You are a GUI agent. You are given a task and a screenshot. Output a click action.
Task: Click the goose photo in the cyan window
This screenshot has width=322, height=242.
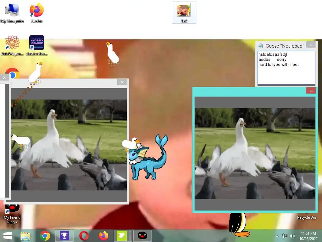[255, 153]
